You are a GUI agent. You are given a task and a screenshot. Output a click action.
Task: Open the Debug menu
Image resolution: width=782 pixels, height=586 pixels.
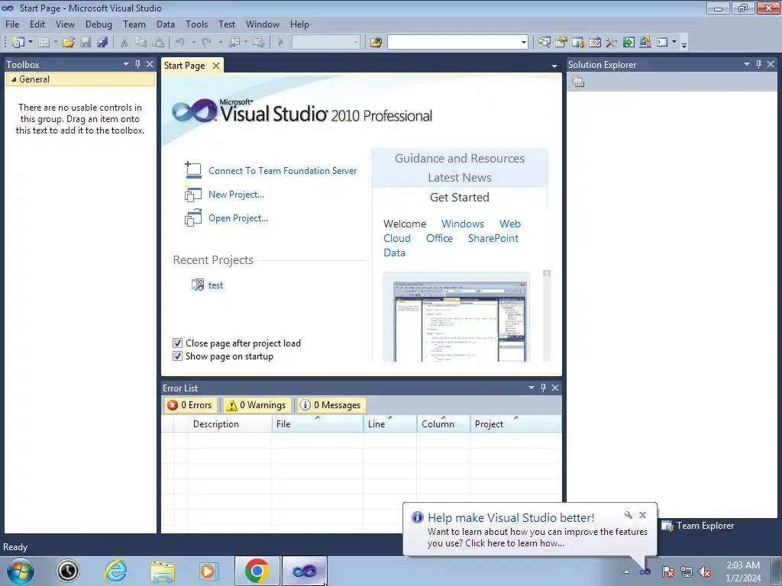click(99, 24)
